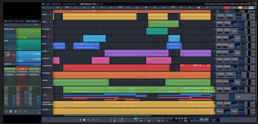Select the Backing Keys 1 clip in the left window

[x=28, y=33]
